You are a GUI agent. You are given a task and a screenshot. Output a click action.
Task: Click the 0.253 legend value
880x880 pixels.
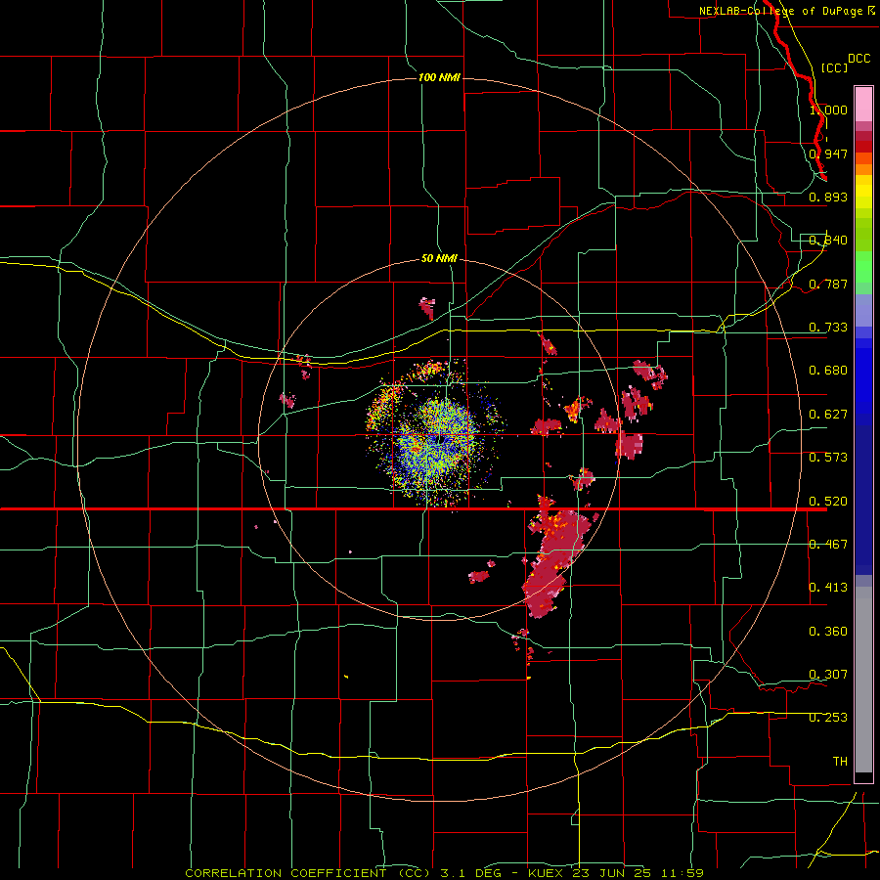[x=828, y=718]
